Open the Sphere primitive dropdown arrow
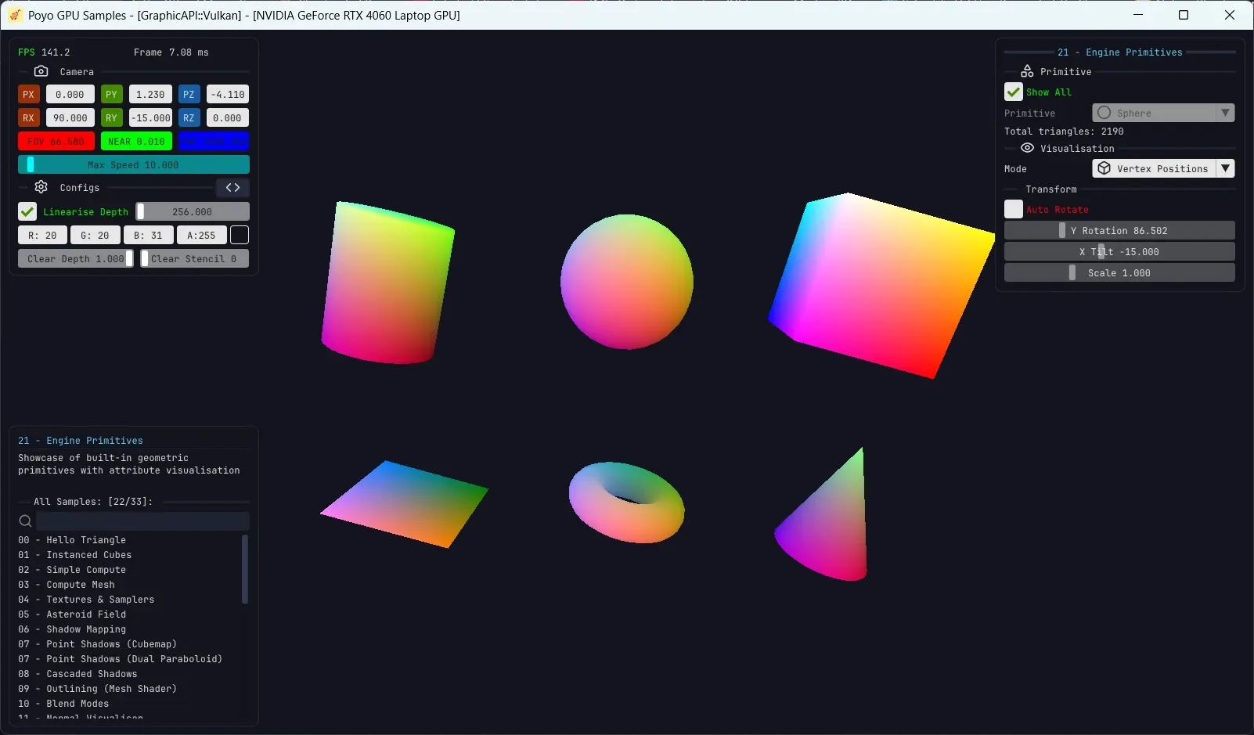Viewport: 1254px width, 735px height. coord(1225,113)
